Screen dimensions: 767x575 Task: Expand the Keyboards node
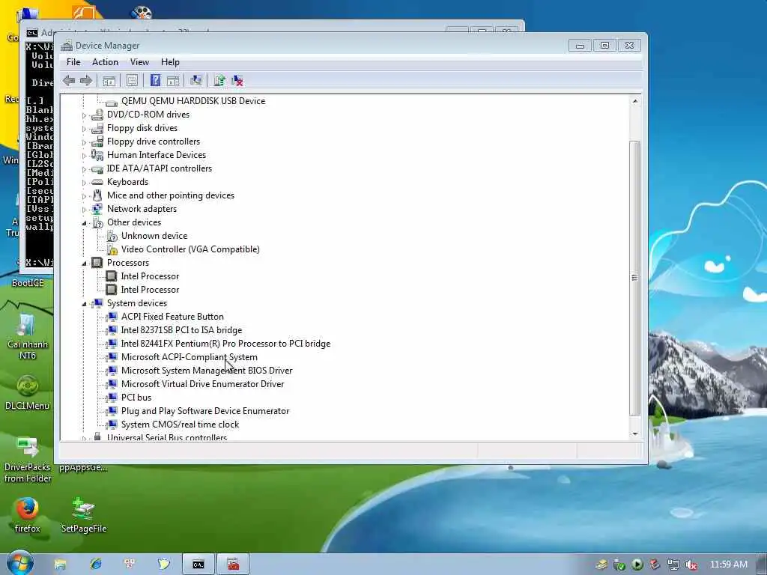84,183
